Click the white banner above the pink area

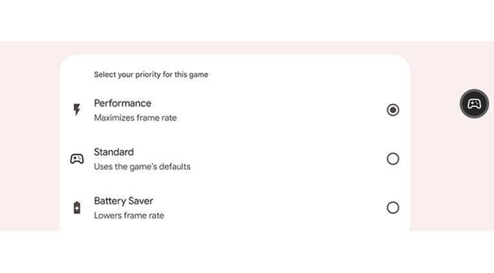click(247, 21)
